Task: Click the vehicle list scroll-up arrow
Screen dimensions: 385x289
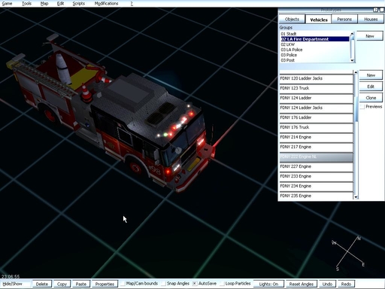Action: click(x=356, y=72)
